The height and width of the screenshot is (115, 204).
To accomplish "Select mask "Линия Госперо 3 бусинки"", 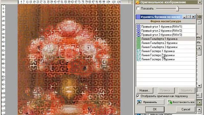I will point(166,59).
